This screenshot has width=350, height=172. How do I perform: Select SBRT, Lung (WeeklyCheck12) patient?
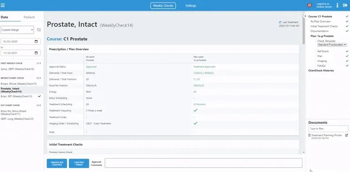pos(17,119)
